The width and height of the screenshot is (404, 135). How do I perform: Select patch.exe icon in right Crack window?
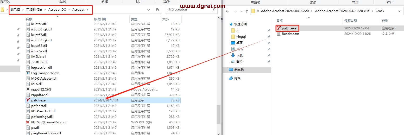279,28
